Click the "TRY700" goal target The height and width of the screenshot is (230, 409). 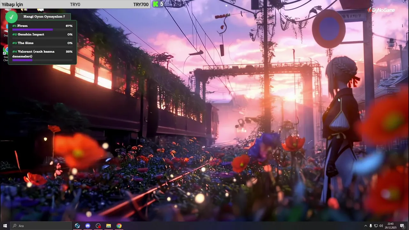141,4
